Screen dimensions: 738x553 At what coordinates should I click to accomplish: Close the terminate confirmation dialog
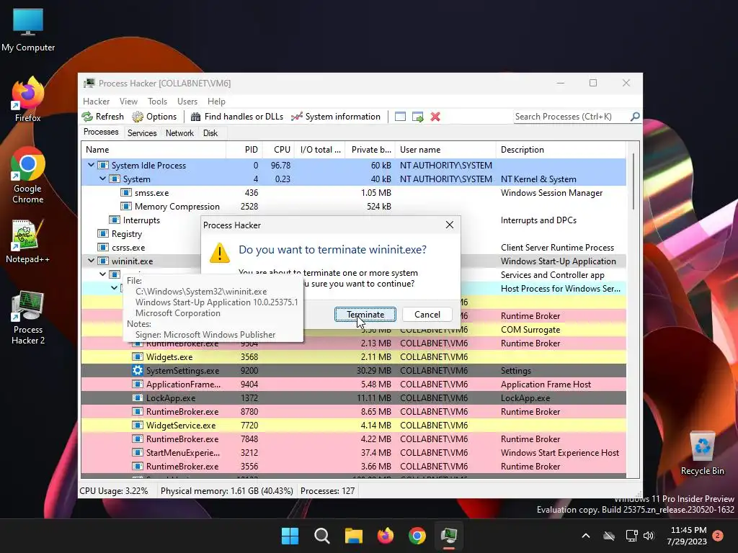(450, 225)
